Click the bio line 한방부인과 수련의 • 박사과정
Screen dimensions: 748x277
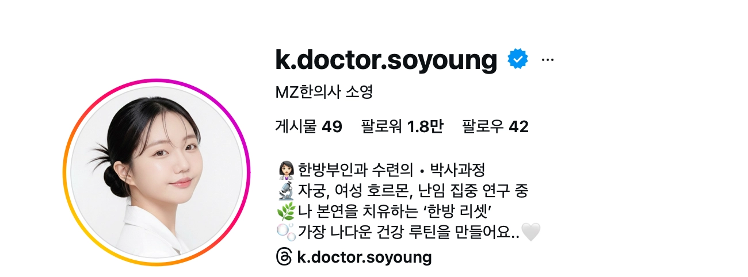[392, 170]
